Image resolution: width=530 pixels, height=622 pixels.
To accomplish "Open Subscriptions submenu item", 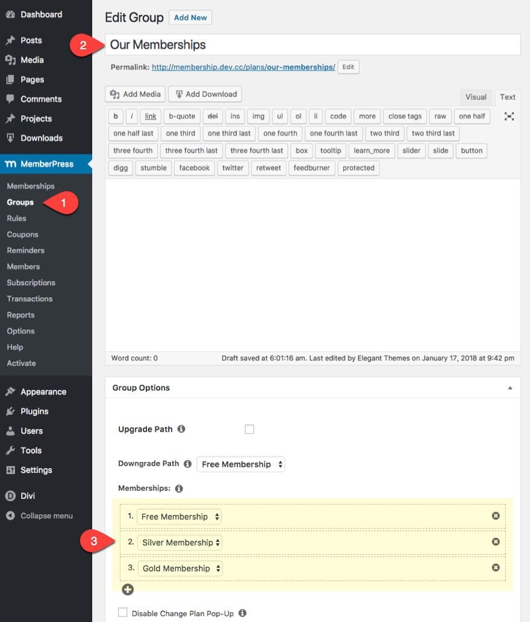I will (x=31, y=283).
